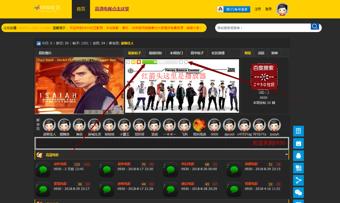This screenshot has height=203, width=340.
Task: Switch to the 最新帖子 tab
Action: 134,53
